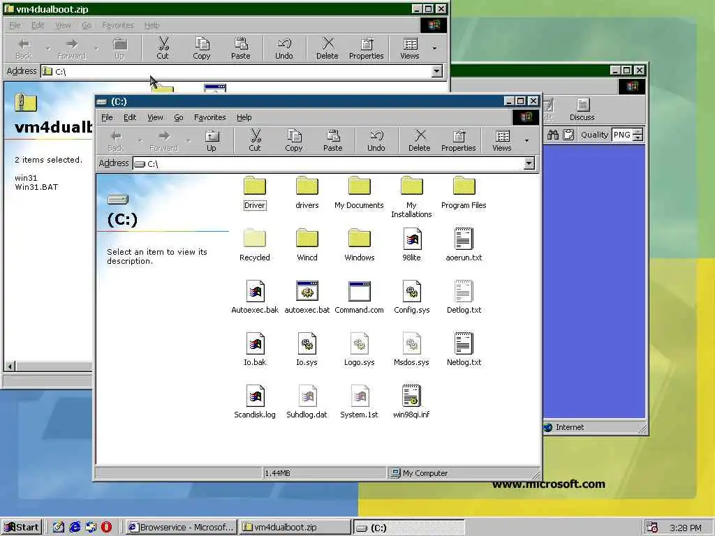Click the Quality stepper arrows

(638, 135)
